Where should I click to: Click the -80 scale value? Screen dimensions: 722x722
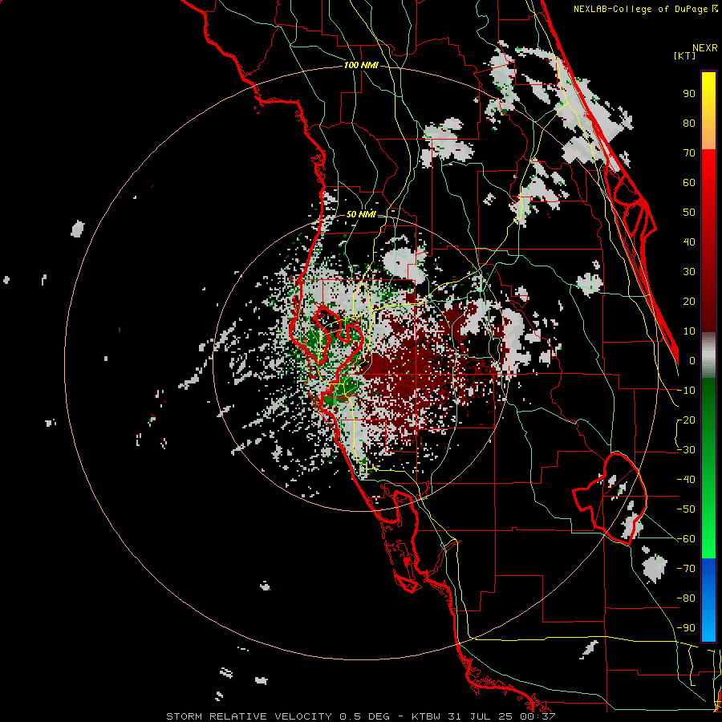[x=686, y=598]
